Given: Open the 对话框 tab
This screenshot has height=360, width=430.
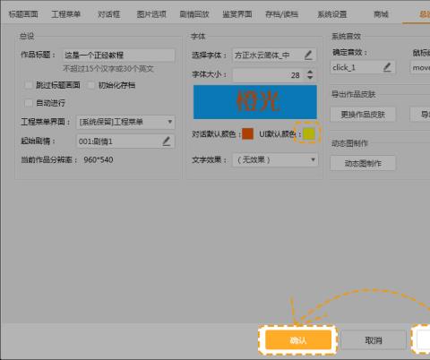Looking at the screenshot, I should pos(108,14).
